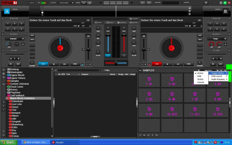Click the TAP button on deck A

coord(88,20)
